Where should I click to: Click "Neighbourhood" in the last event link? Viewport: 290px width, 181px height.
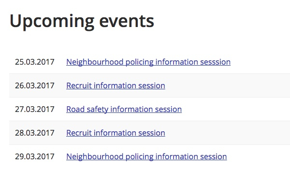[95, 156]
